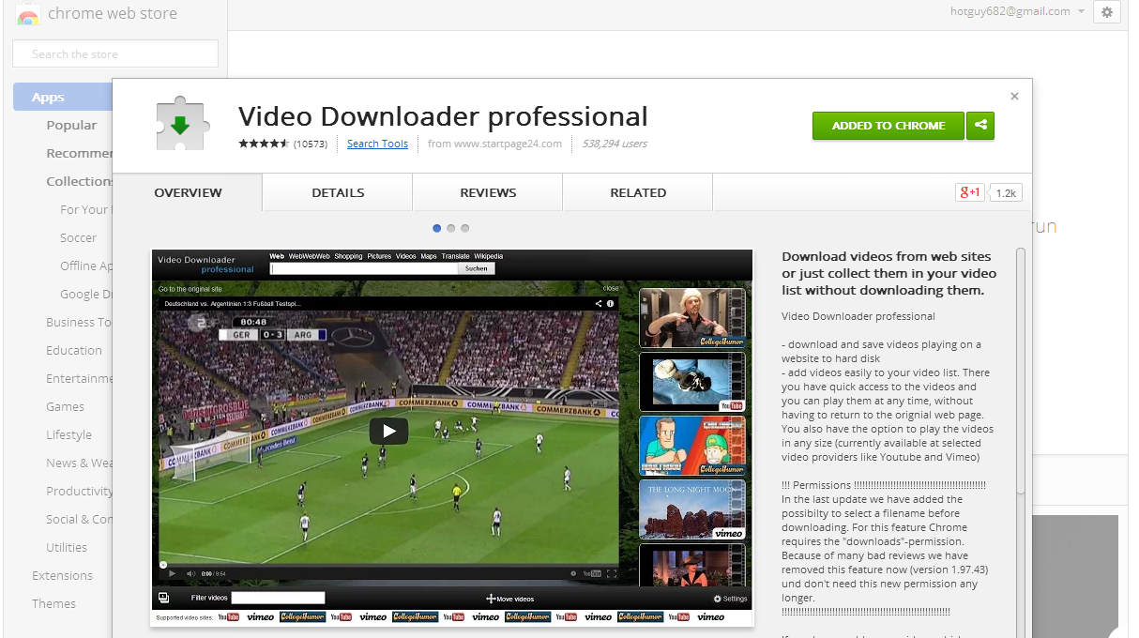Click the Search the store field
The image size is (1139, 638).
pos(115,53)
